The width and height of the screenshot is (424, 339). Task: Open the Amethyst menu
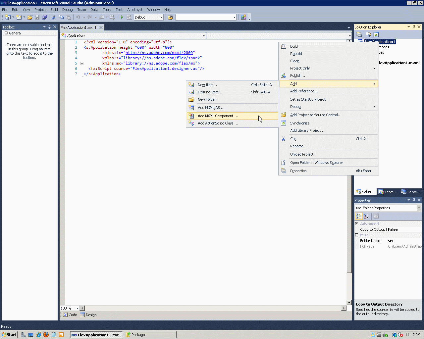(x=135, y=10)
